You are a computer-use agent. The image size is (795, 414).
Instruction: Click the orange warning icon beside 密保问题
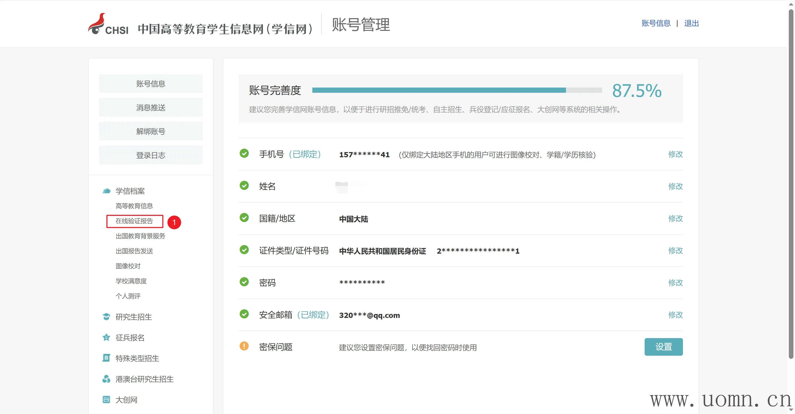[244, 346]
